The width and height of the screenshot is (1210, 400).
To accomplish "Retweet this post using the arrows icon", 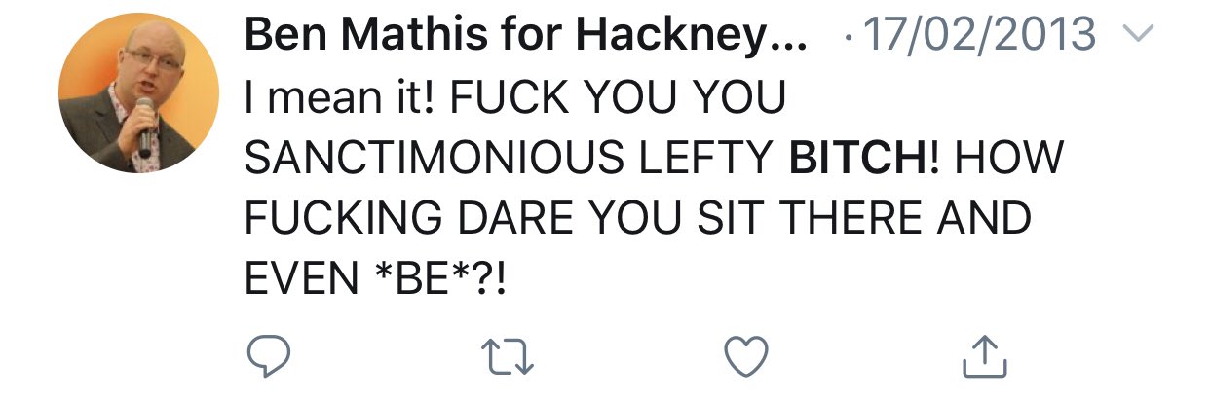I will tap(509, 356).
